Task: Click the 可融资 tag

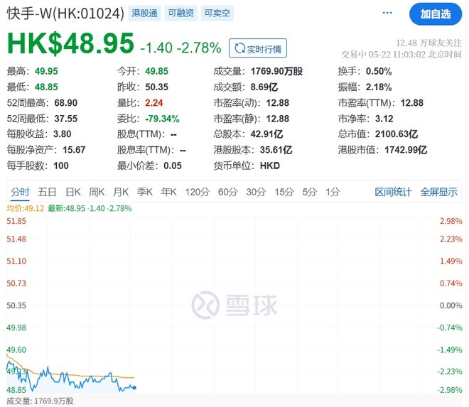Action: pos(180,13)
